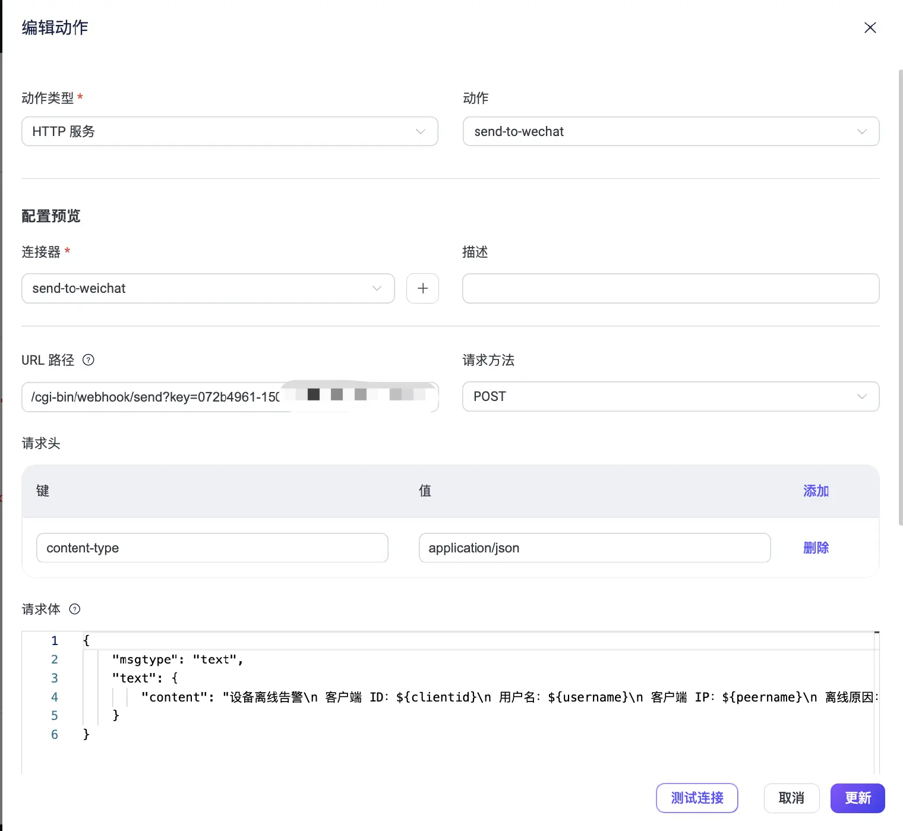
Task: Click help icon next to 请求体
Action: coord(75,609)
